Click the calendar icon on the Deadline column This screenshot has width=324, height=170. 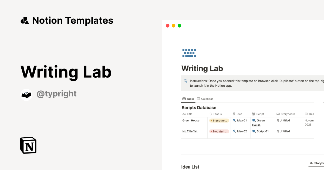coord(307,114)
